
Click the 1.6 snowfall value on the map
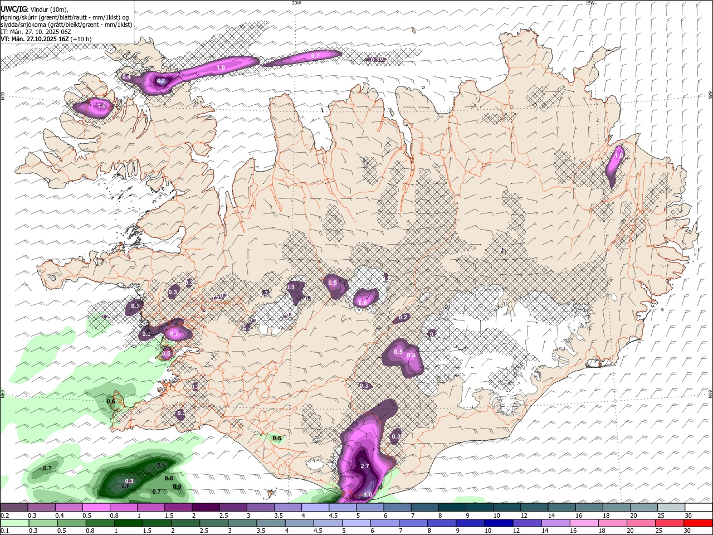(x=101, y=105)
